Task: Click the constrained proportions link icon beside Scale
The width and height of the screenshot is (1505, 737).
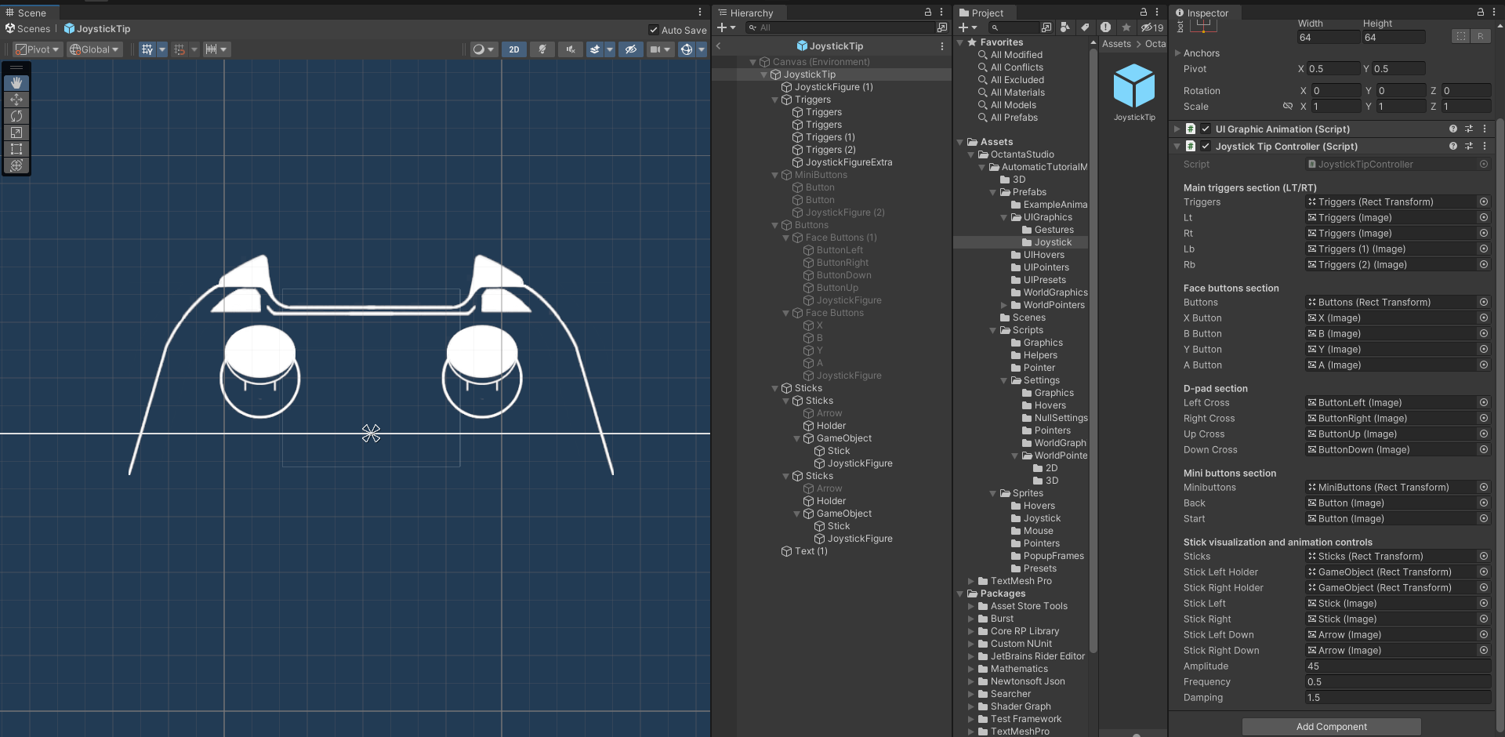Action: (1287, 107)
